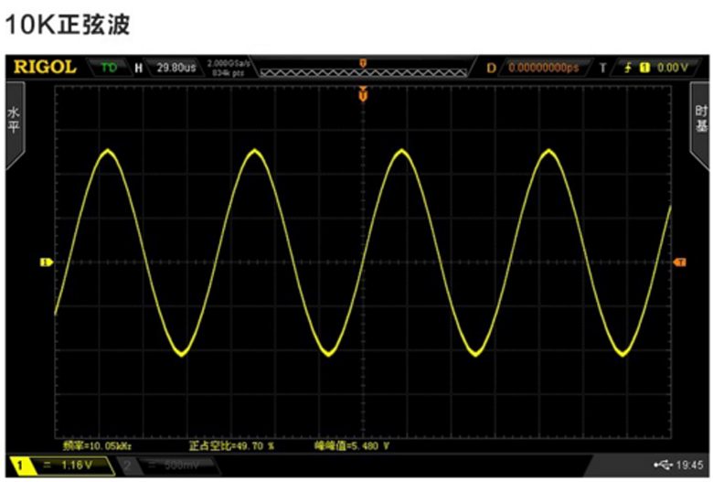Expand the 时基 timebase side panel
Screen dimensions: 713x482
699,122
